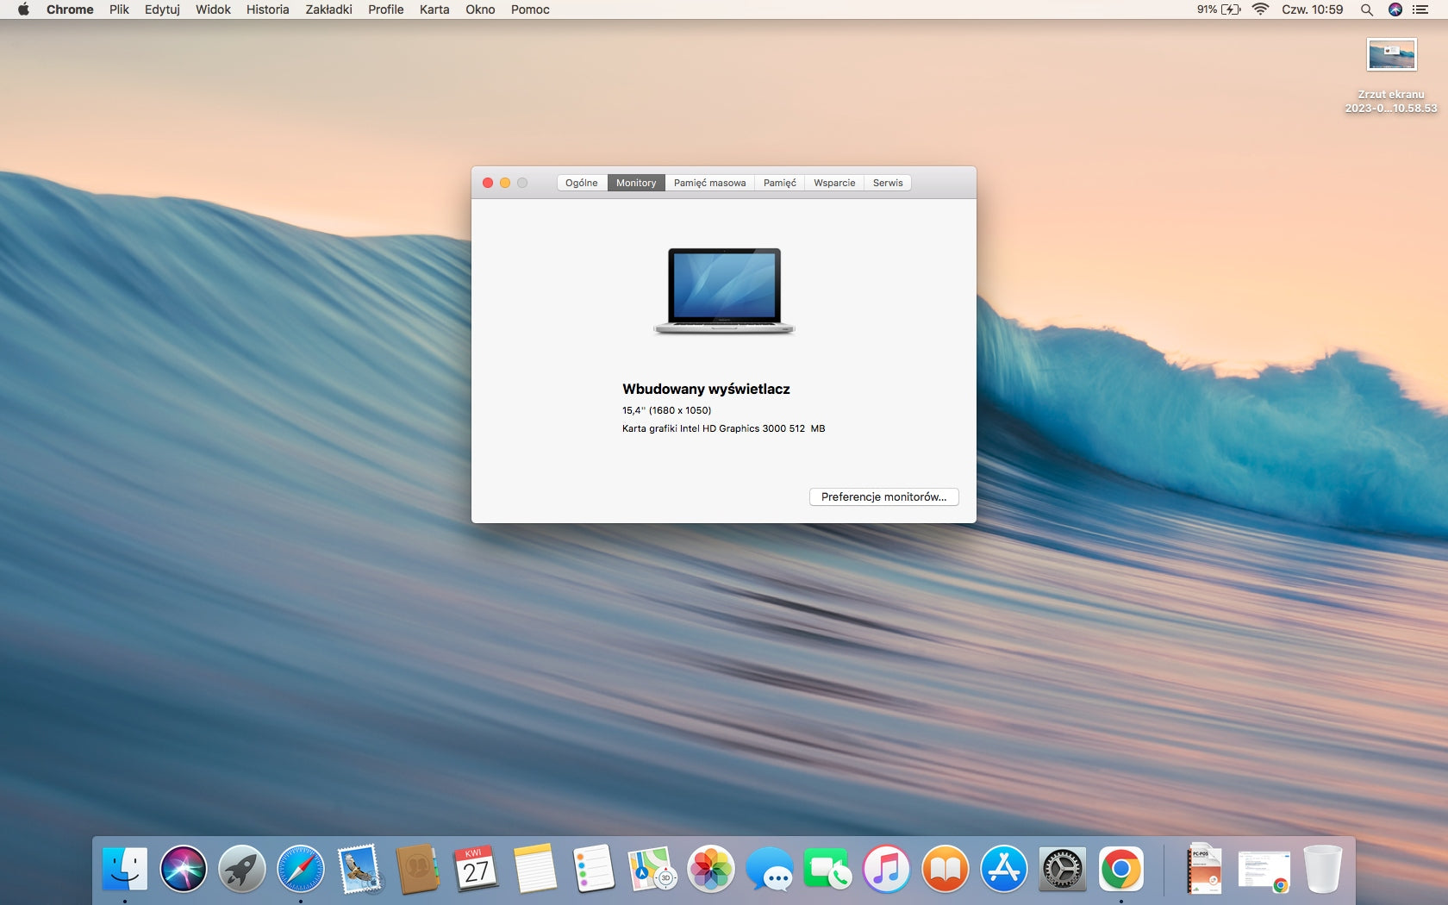Open Launchpad rocket icon
This screenshot has height=905, width=1448.
tap(242, 869)
